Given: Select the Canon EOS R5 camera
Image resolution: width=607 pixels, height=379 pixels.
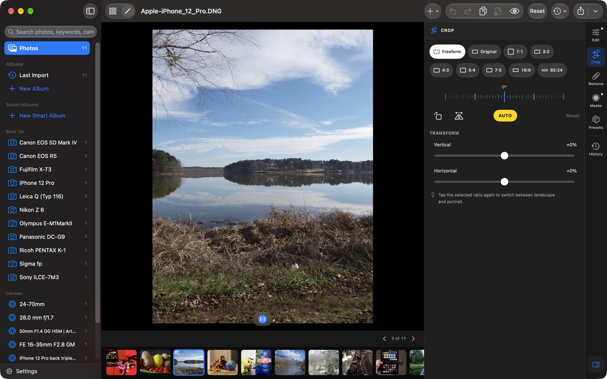Looking at the screenshot, I should pos(47,156).
